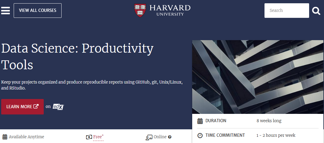Click the Time Commitment clock icon
Screen dimensions: 324x143
200,136
